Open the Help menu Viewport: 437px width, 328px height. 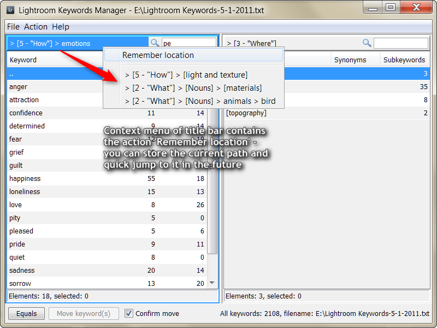click(x=61, y=27)
